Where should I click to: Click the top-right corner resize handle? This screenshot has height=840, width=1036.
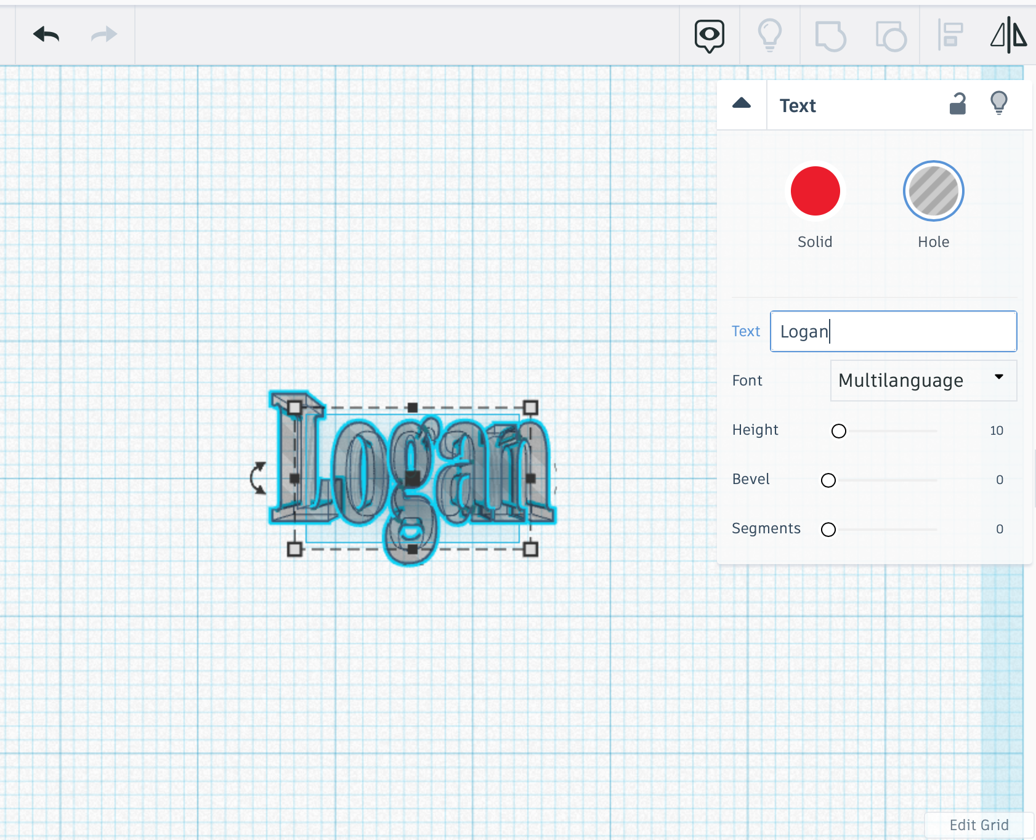(x=530, y=407)
